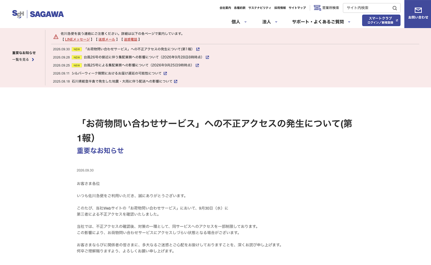This screenshot has height=265, width=431.
Task: Click the blue 重要なお知らせ article subtitle
Action: tap(100, 151)
